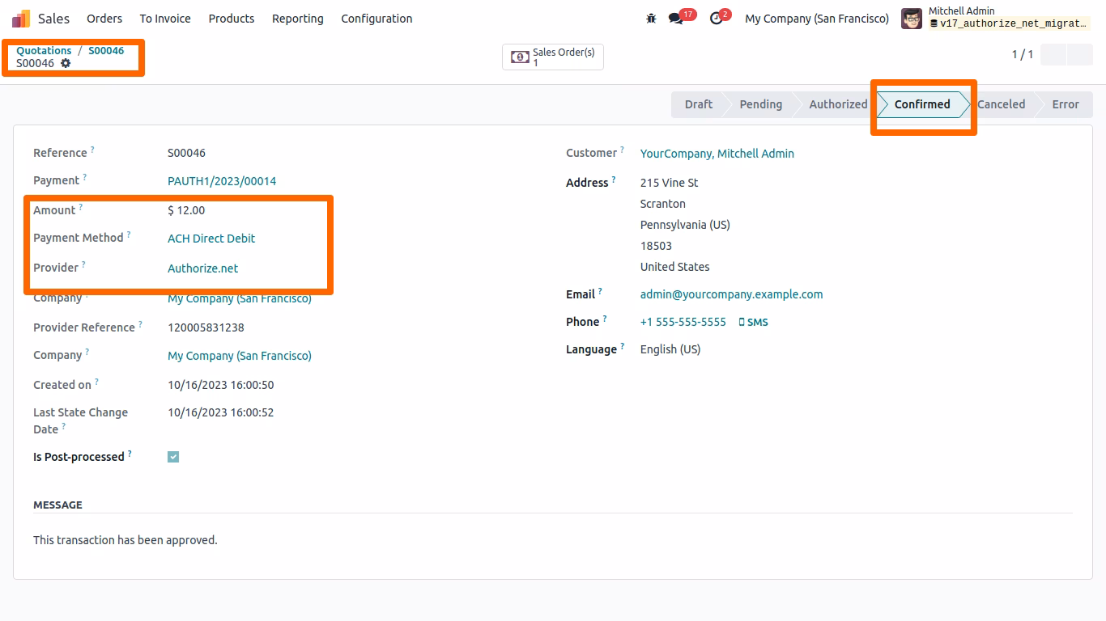Click last state change 10/16/2023 16:00:52
Viewport: 1106px width, 621px height.
tap(221, 412)
